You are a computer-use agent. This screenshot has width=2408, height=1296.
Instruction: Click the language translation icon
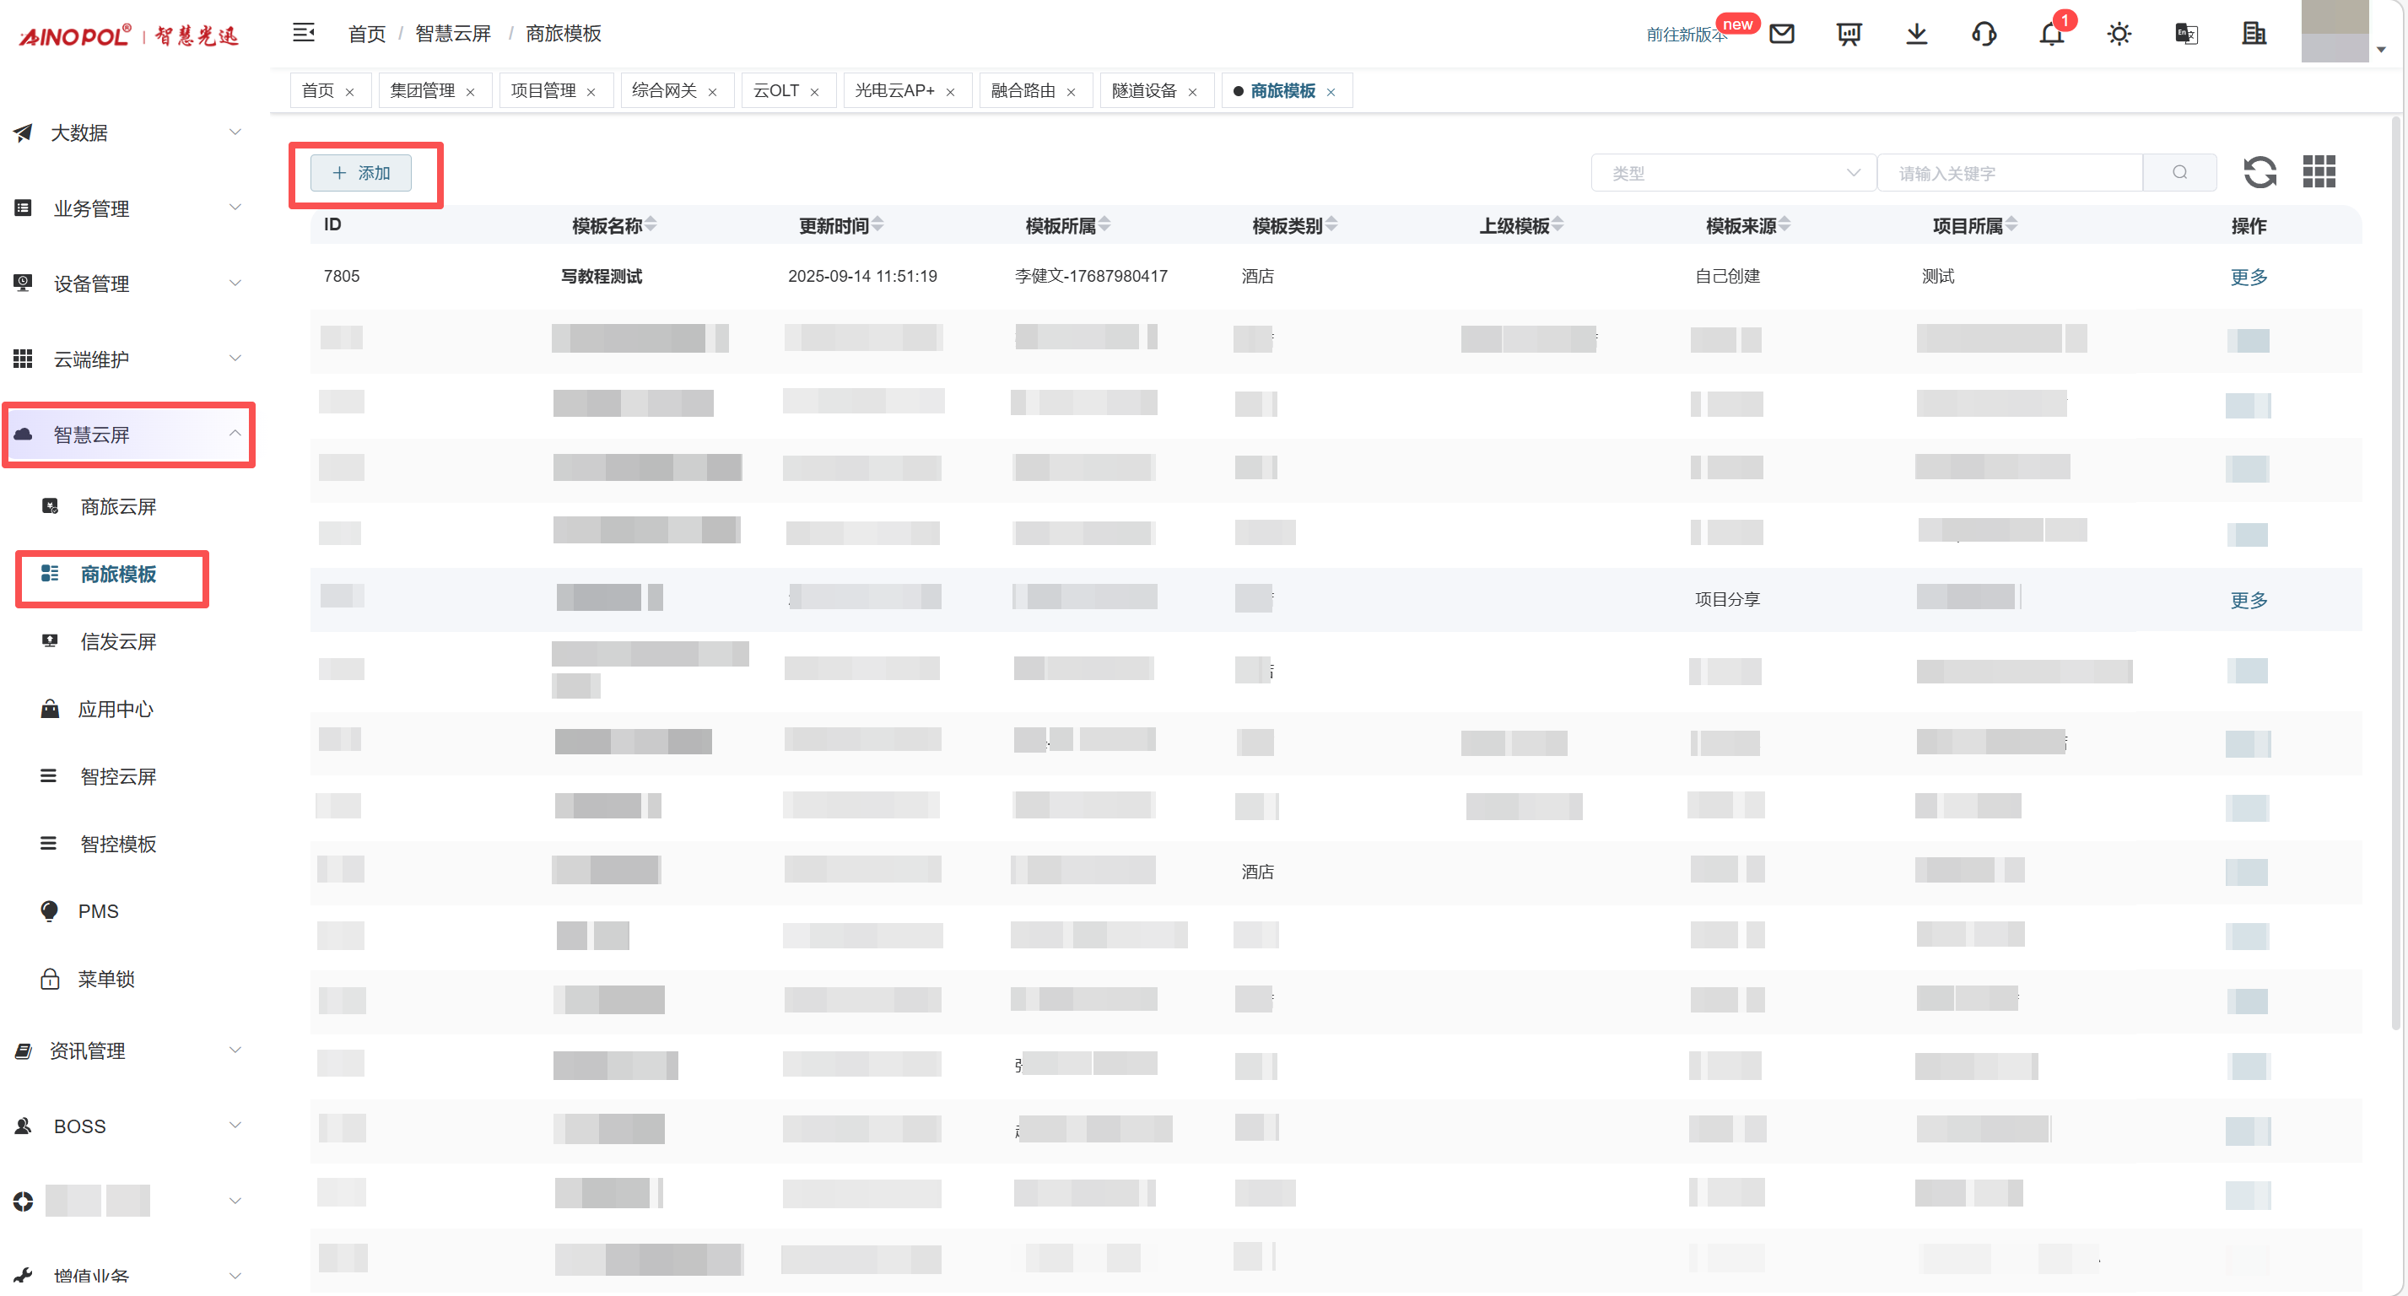tap(2185, 34)
